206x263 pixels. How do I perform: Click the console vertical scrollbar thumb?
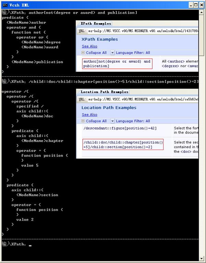(x=202, y=36)
